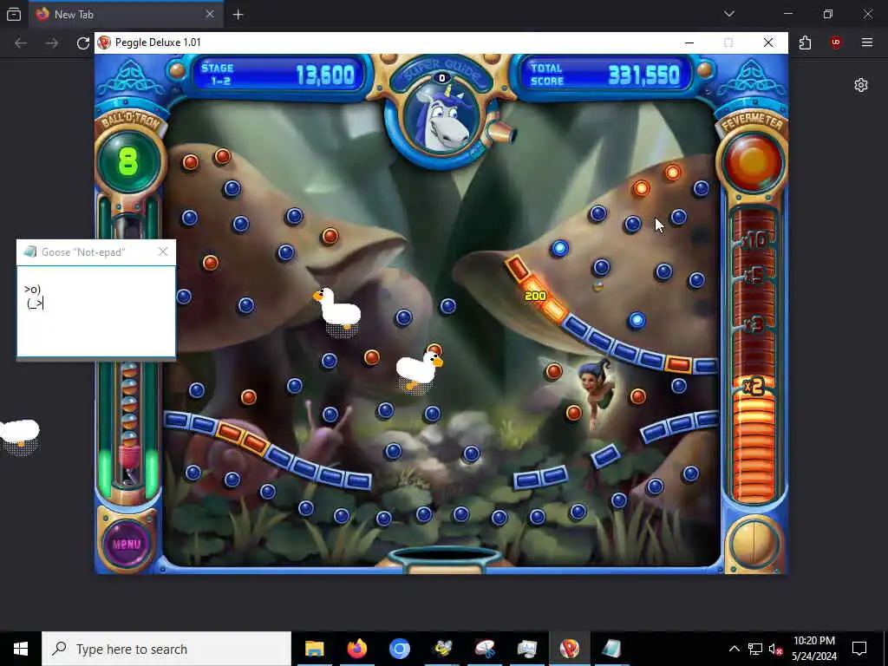
Task: Click the fairy character on the right
Action: 597,392
